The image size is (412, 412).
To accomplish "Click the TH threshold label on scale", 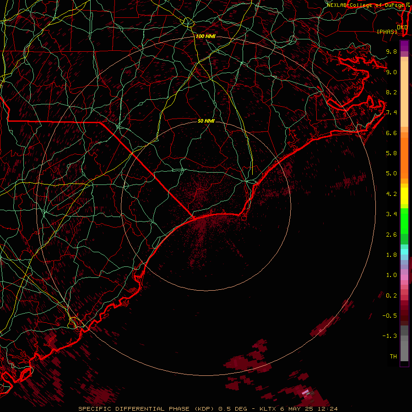I will [x=393, y=357].
